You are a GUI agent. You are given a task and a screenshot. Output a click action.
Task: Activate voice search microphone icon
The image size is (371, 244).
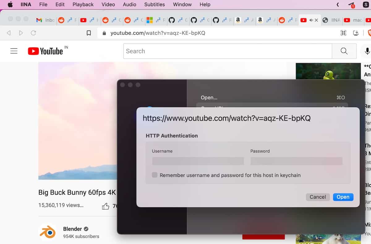tap(367, 51)
